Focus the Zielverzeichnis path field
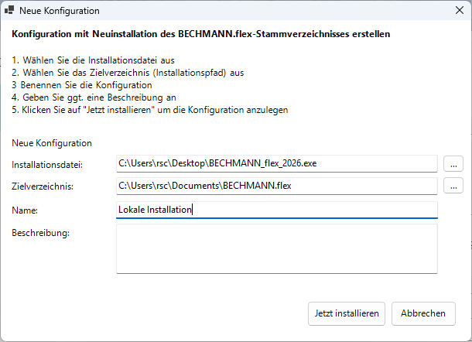Viewport: 472px width, 342px height. coord(277,186)
